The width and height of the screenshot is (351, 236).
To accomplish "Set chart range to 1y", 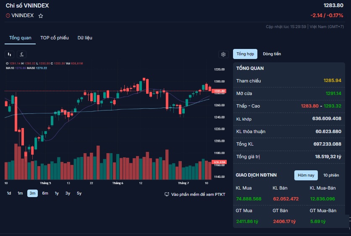I will pos(57,193).
